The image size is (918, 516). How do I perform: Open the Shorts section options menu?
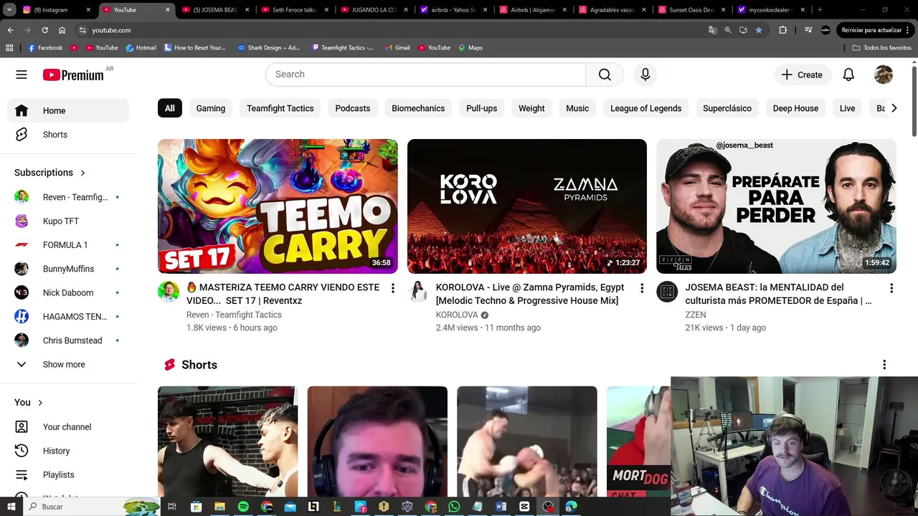(x=884, y=365)
